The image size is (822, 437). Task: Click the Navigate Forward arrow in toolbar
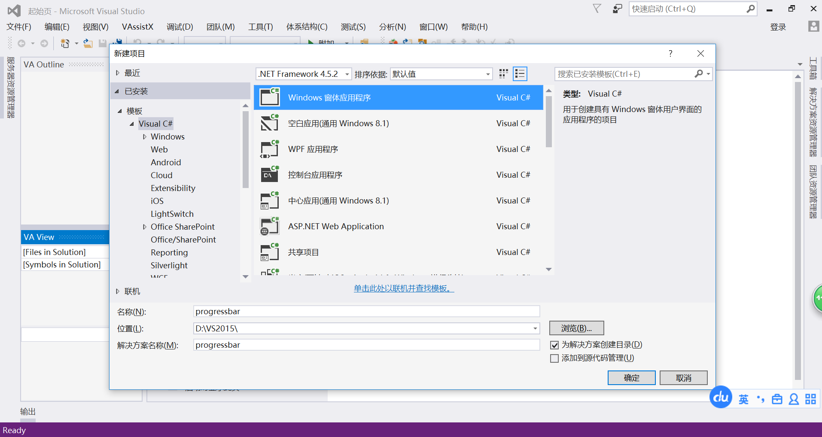pos(44,43)
